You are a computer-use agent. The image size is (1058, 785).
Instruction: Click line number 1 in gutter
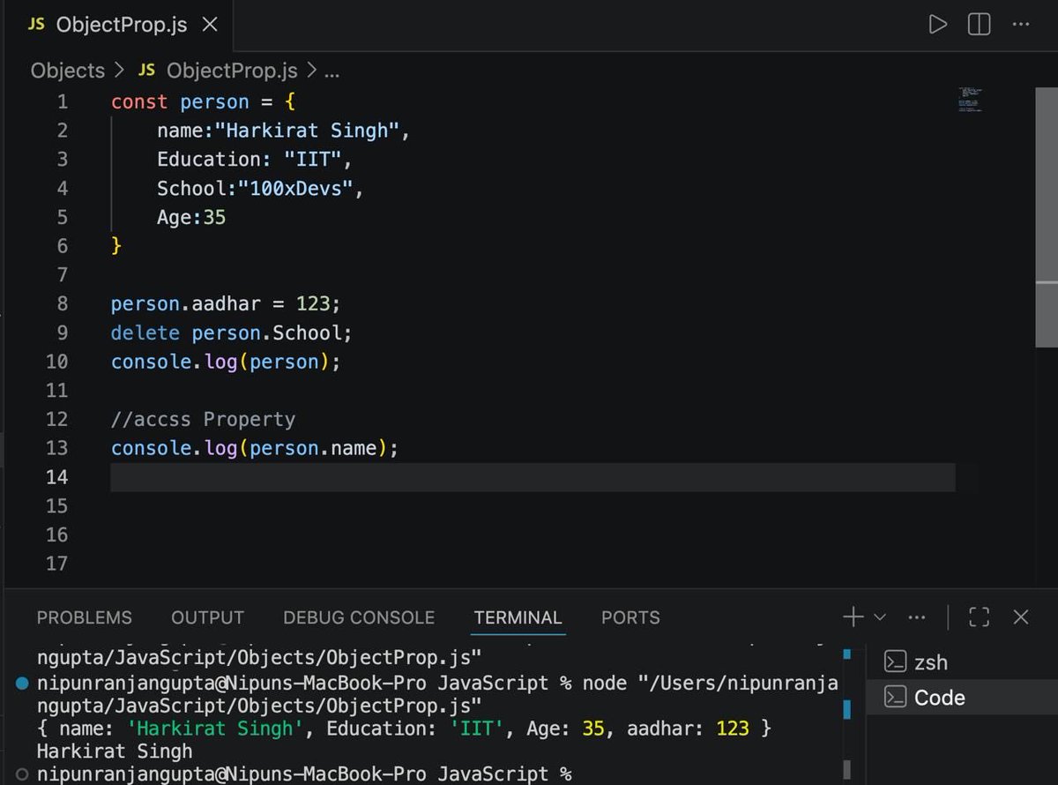(x=62, y=101)
